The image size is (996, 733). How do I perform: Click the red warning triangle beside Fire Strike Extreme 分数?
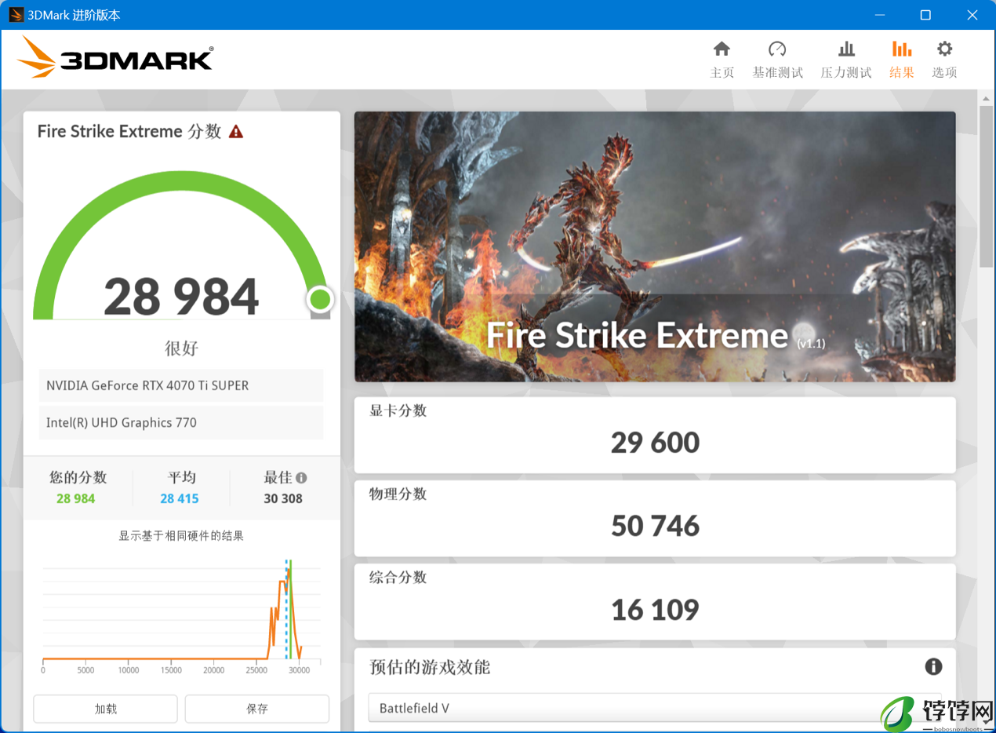click(x=236, y=132)
